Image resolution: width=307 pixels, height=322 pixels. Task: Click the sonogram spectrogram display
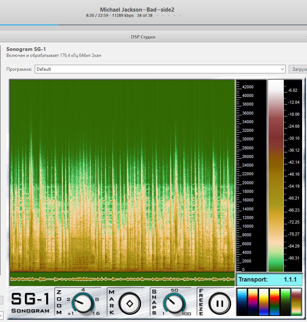coord(122,175)
